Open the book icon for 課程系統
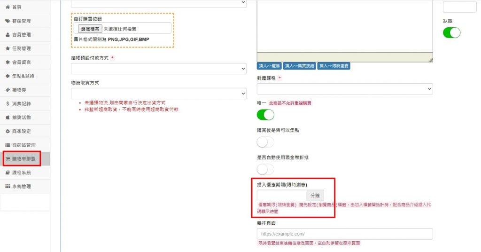481x252 pixels. pyautogui.click(x=8, y=173)
